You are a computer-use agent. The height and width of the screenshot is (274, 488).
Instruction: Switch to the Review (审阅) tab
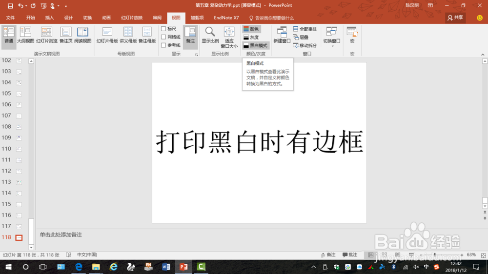tap(157, 18)
